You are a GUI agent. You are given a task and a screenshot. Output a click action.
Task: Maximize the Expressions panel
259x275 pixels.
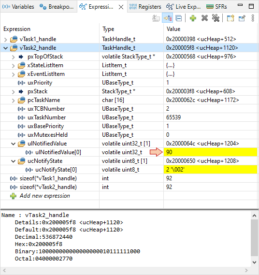pyautogui.click(x=251, y=6)
